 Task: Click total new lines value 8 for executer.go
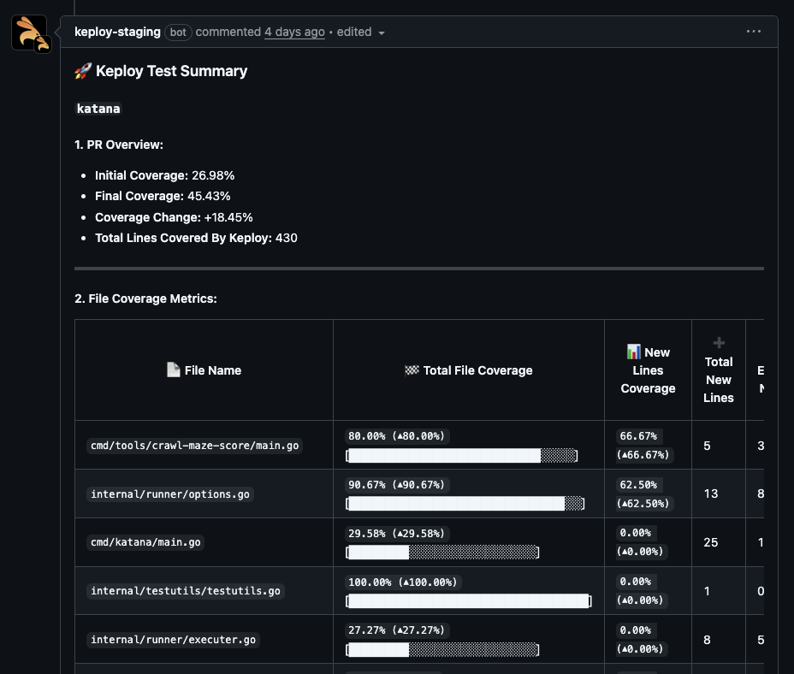pyautogui.click(x=707, y=640)
